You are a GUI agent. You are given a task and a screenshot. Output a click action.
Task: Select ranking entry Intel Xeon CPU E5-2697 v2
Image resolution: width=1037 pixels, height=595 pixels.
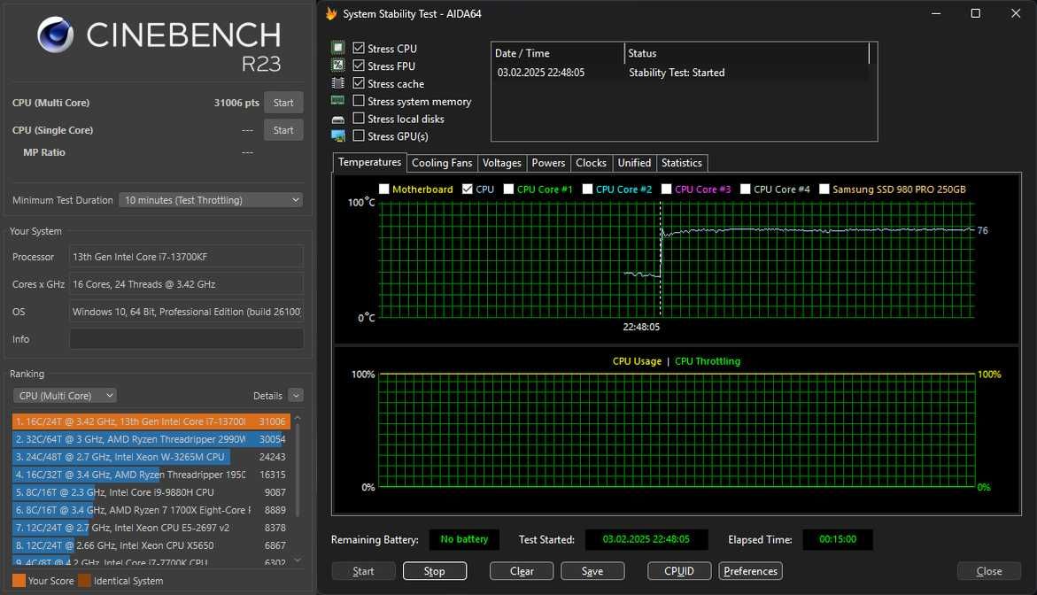pos(151,528)
